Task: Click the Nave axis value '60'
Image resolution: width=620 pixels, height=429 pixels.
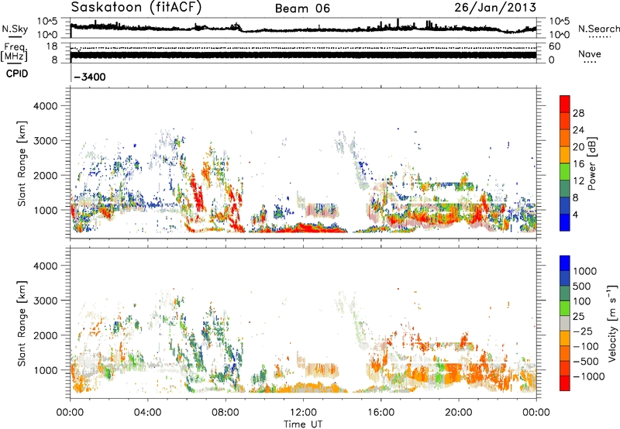Action: pyautogui.click(x=555, y=46)
